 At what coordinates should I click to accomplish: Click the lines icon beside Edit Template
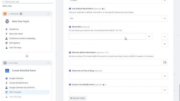point(6,92)
